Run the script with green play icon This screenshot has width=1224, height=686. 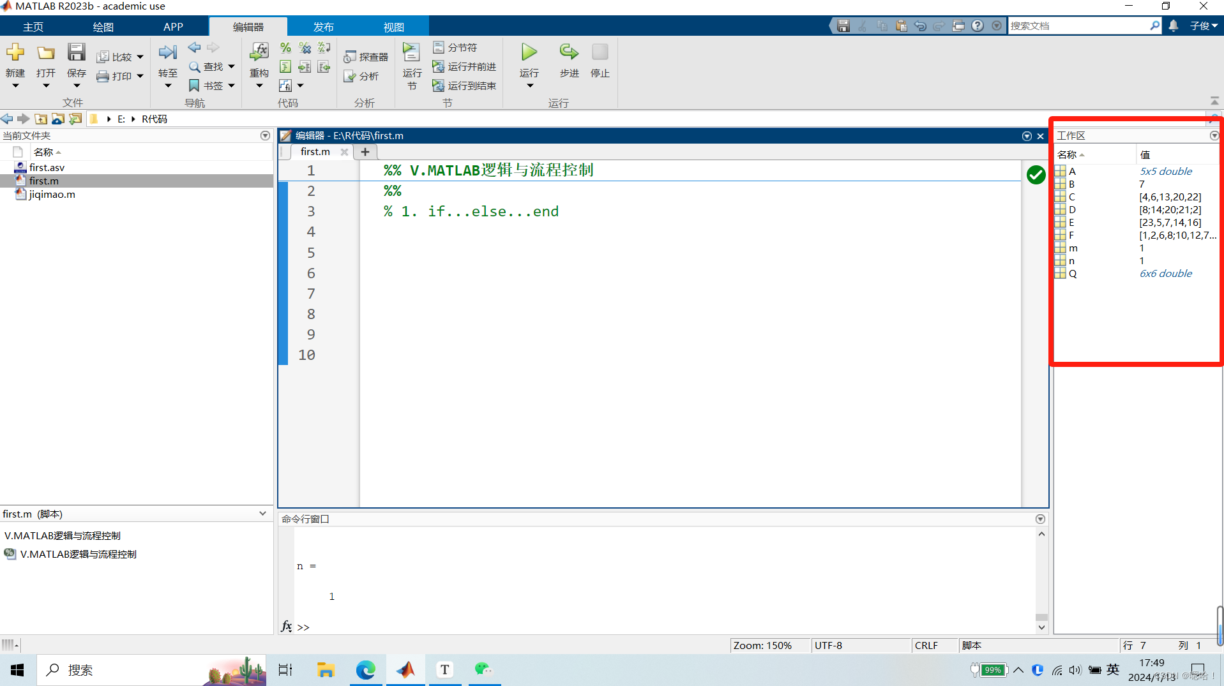pos(529,52)
